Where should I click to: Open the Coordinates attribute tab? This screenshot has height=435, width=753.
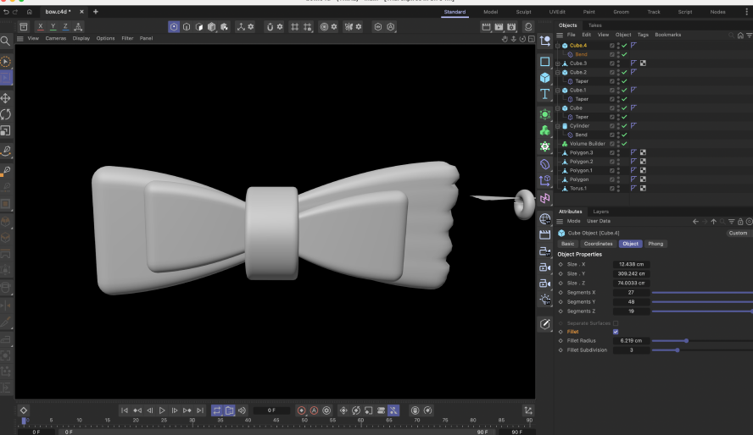(598, 244)
